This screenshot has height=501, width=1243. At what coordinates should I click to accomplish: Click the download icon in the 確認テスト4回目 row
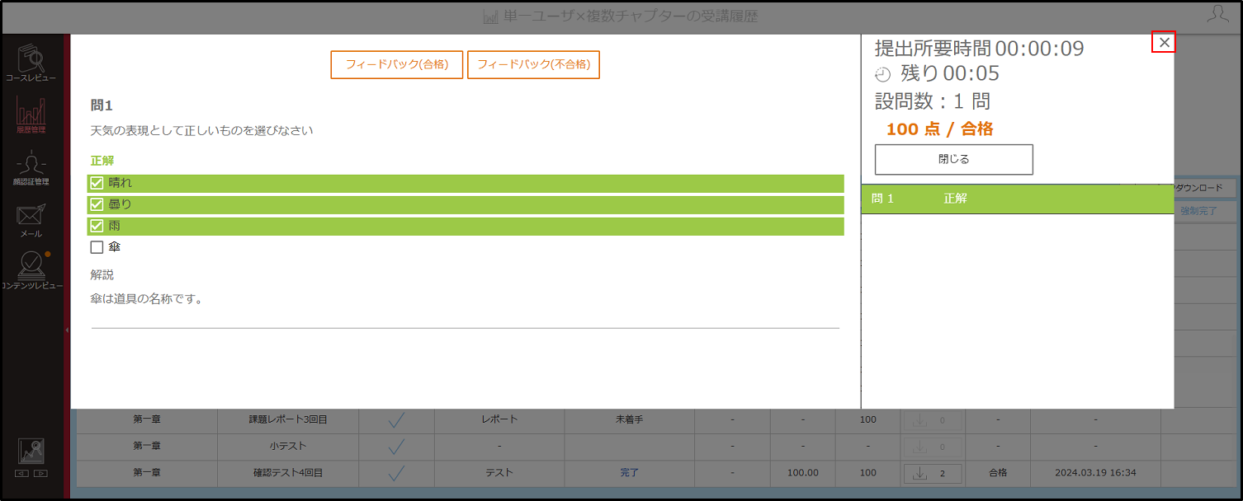919,473
